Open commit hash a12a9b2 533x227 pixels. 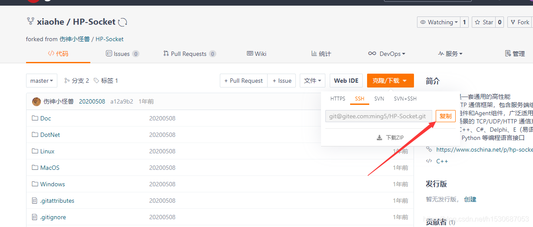pyautogui.click(x=122, y=101)
